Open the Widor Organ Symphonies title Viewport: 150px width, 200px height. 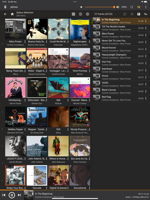37,71
